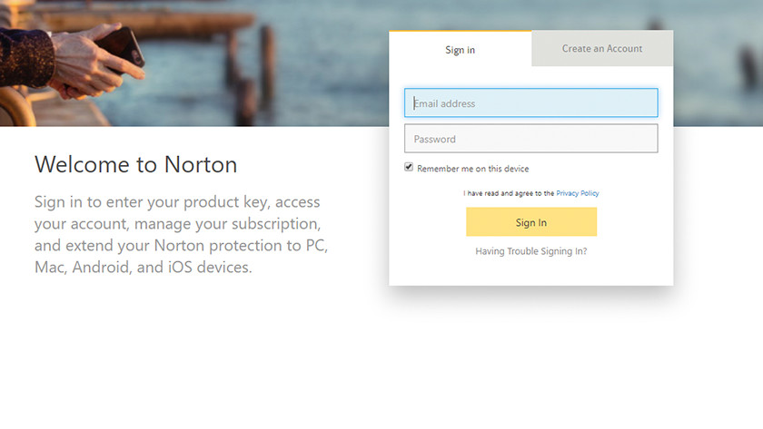Switch to the Sign in tab

pos(460,50)
